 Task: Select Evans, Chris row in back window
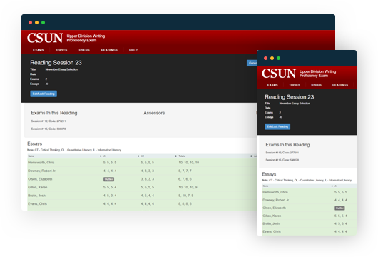point(142,204)
